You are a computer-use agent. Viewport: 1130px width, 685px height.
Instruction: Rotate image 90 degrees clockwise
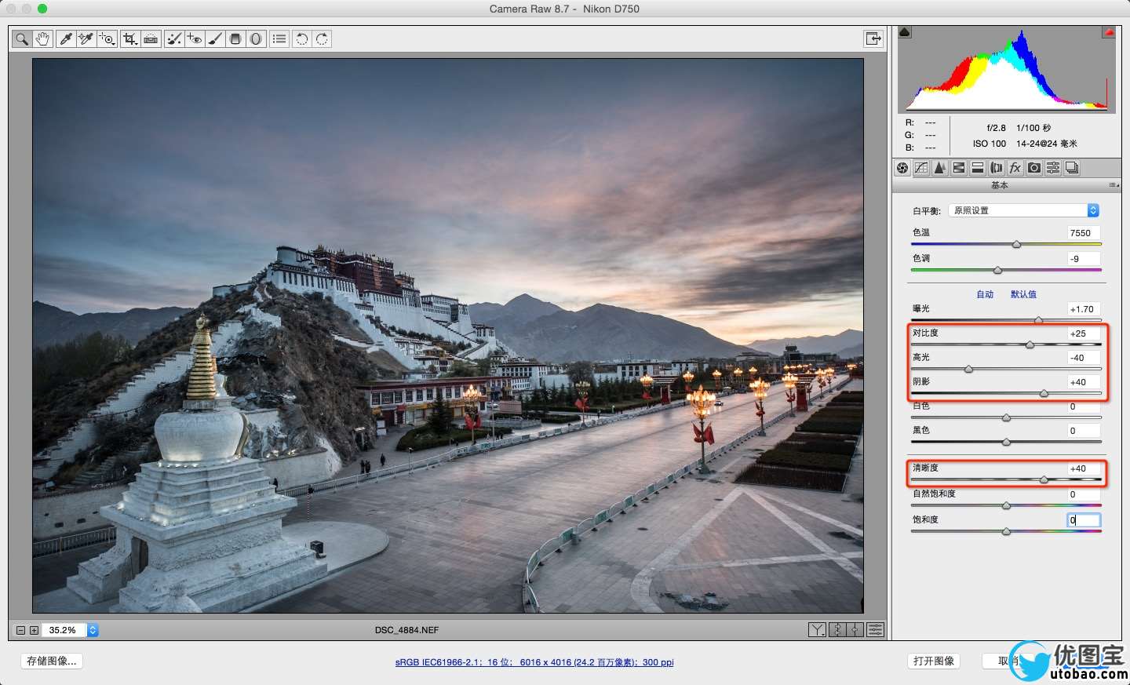pos(322,38)
